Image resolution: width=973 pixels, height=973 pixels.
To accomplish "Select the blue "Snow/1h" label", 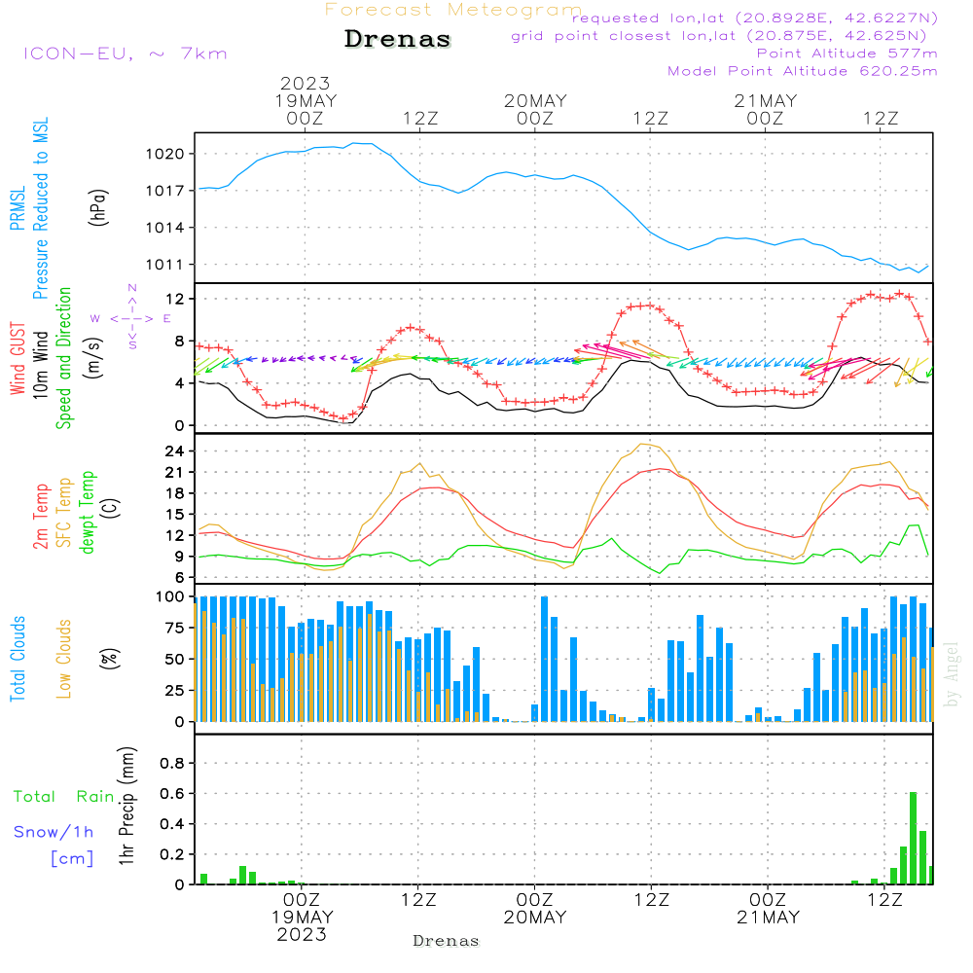I will (54, 832).
